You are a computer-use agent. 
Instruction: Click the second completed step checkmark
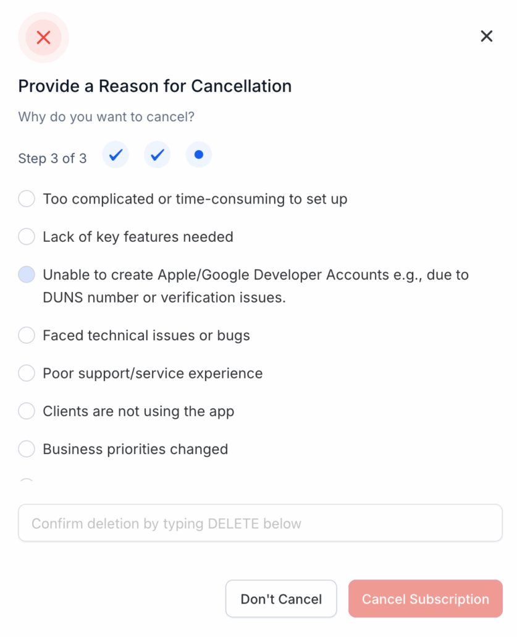pyautogui.click(x=157, y=155)
